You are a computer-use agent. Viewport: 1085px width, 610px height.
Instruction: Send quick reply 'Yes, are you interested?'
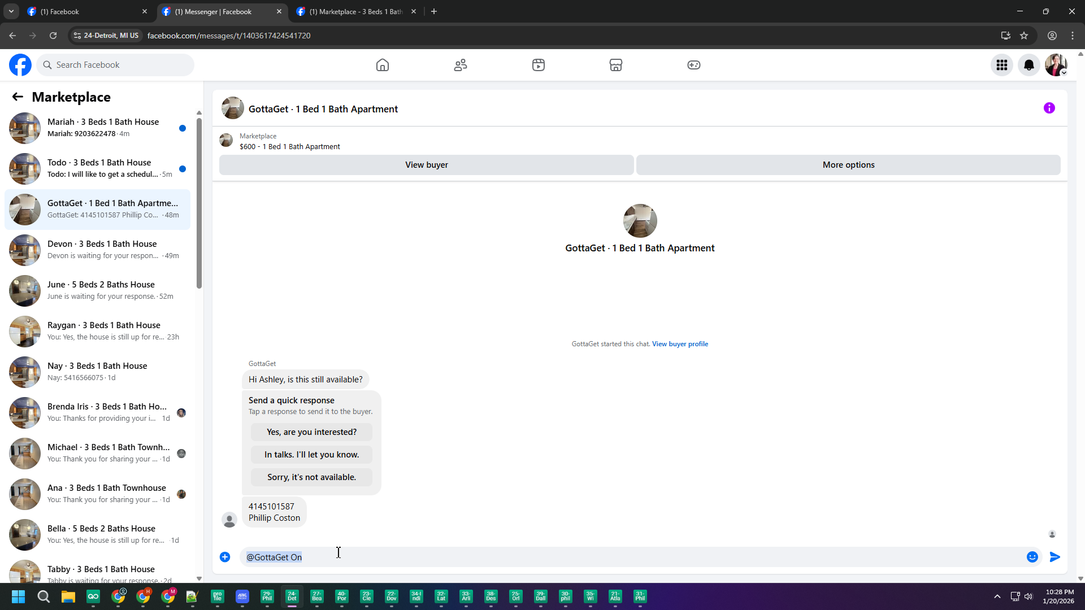pos(311,432)
